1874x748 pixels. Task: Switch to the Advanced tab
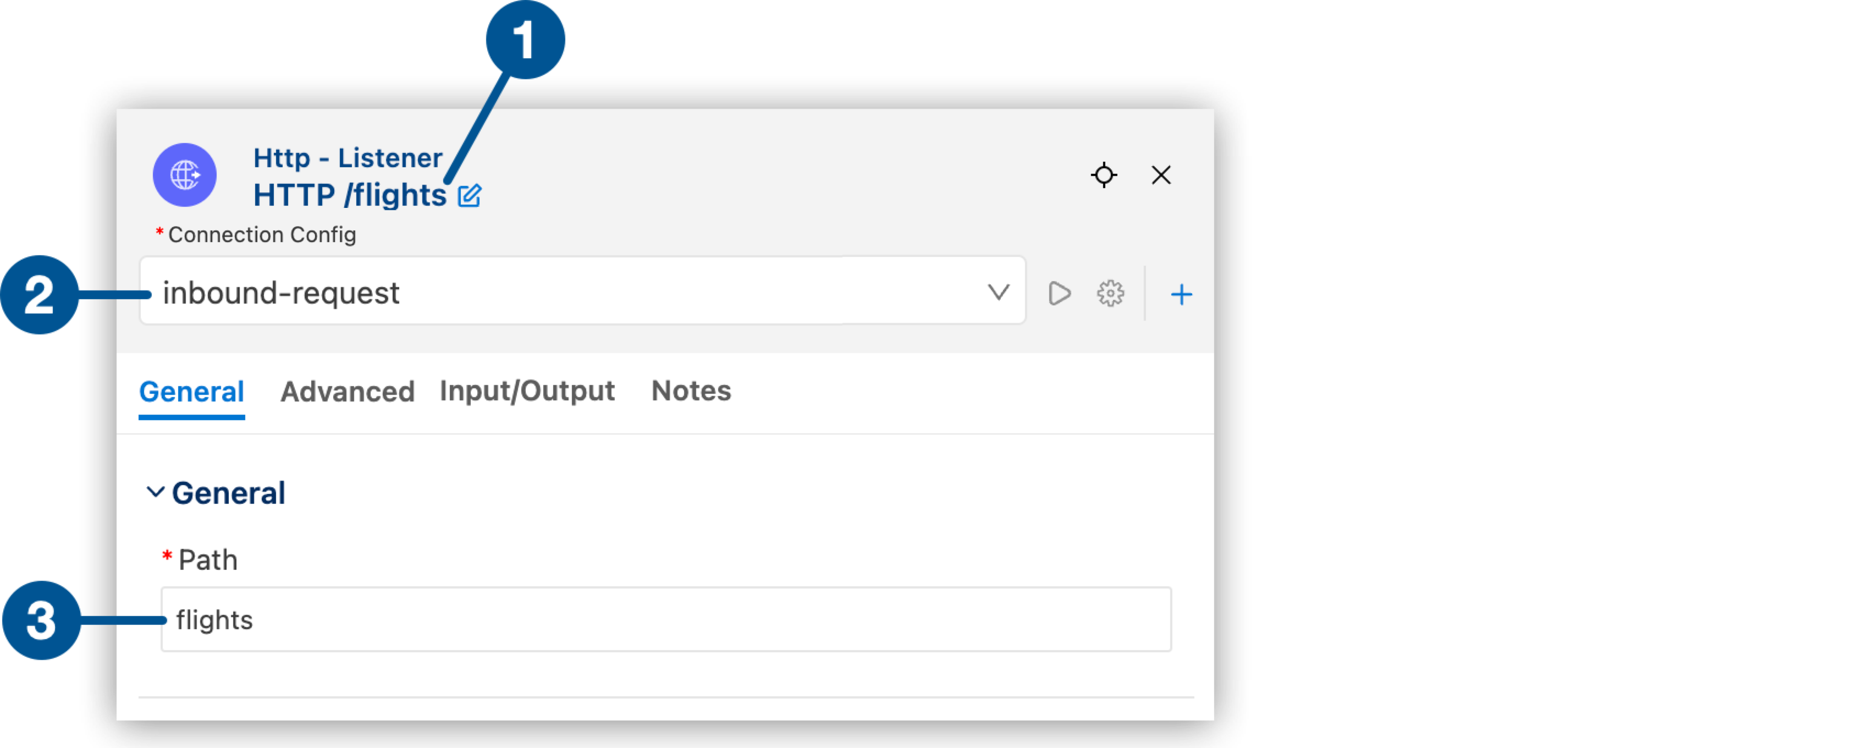pos(347,392)
